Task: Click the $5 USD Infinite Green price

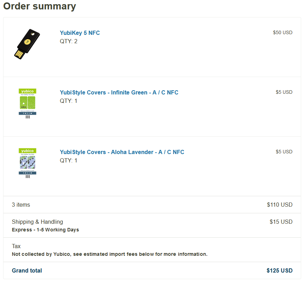Action: [284, 92]
